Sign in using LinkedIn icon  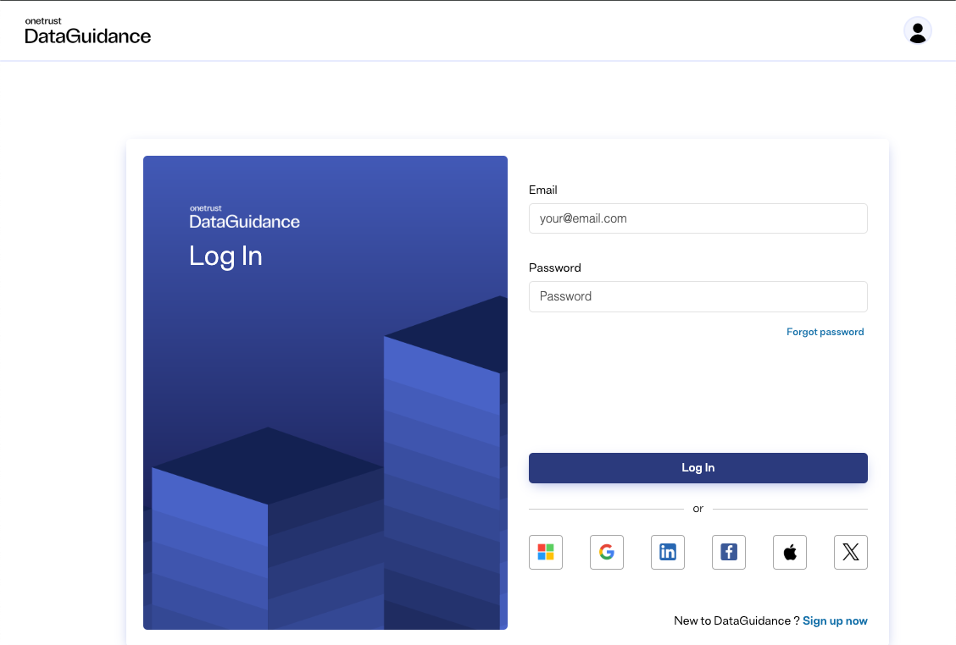coord(668,553)
